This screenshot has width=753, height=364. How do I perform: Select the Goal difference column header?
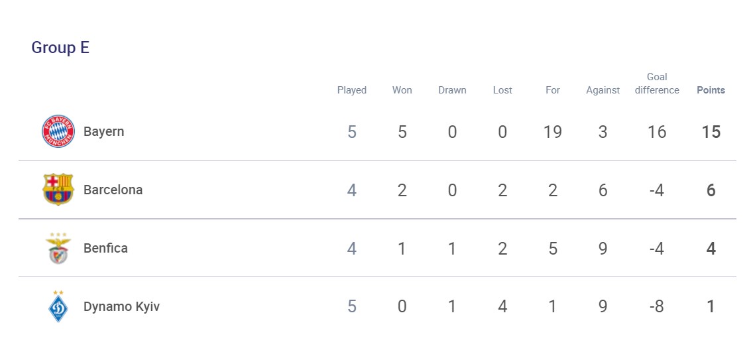657,84
